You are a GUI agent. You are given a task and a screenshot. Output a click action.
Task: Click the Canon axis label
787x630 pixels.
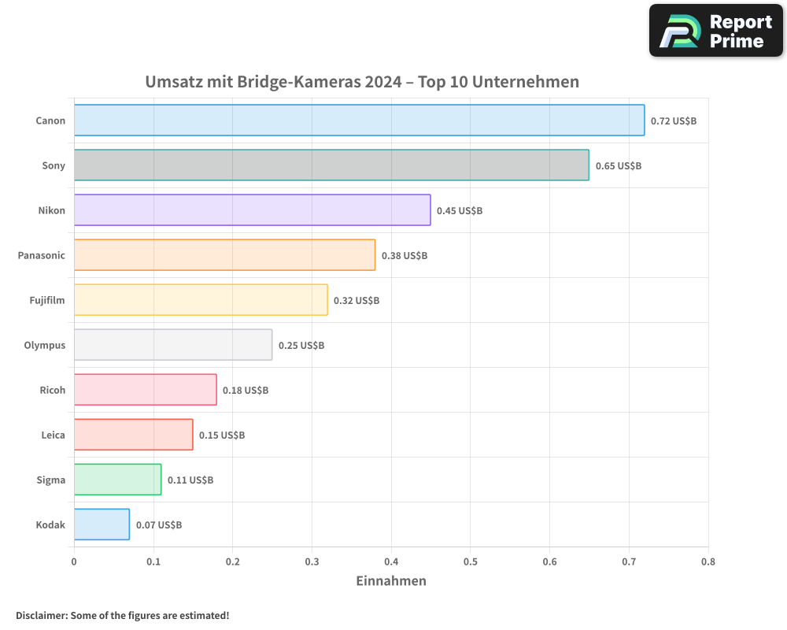(50, 120)
